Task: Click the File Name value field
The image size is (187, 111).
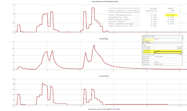Action: tap(168, 59)
